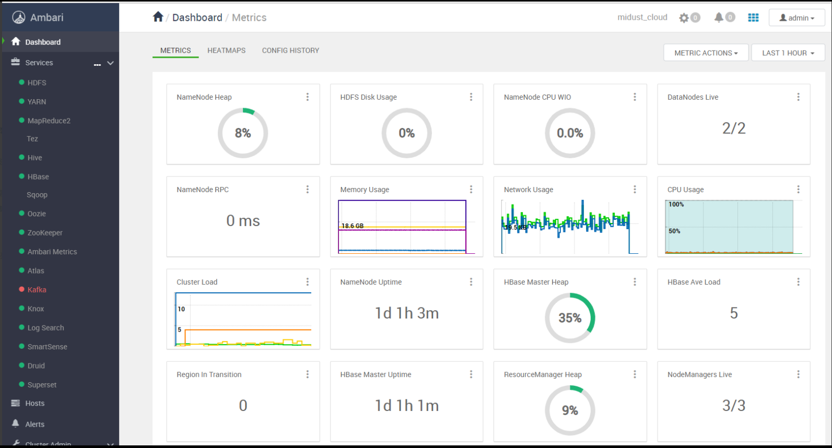Open the HDFS service
Screen dimensions: 832x448
click(37, 82)
